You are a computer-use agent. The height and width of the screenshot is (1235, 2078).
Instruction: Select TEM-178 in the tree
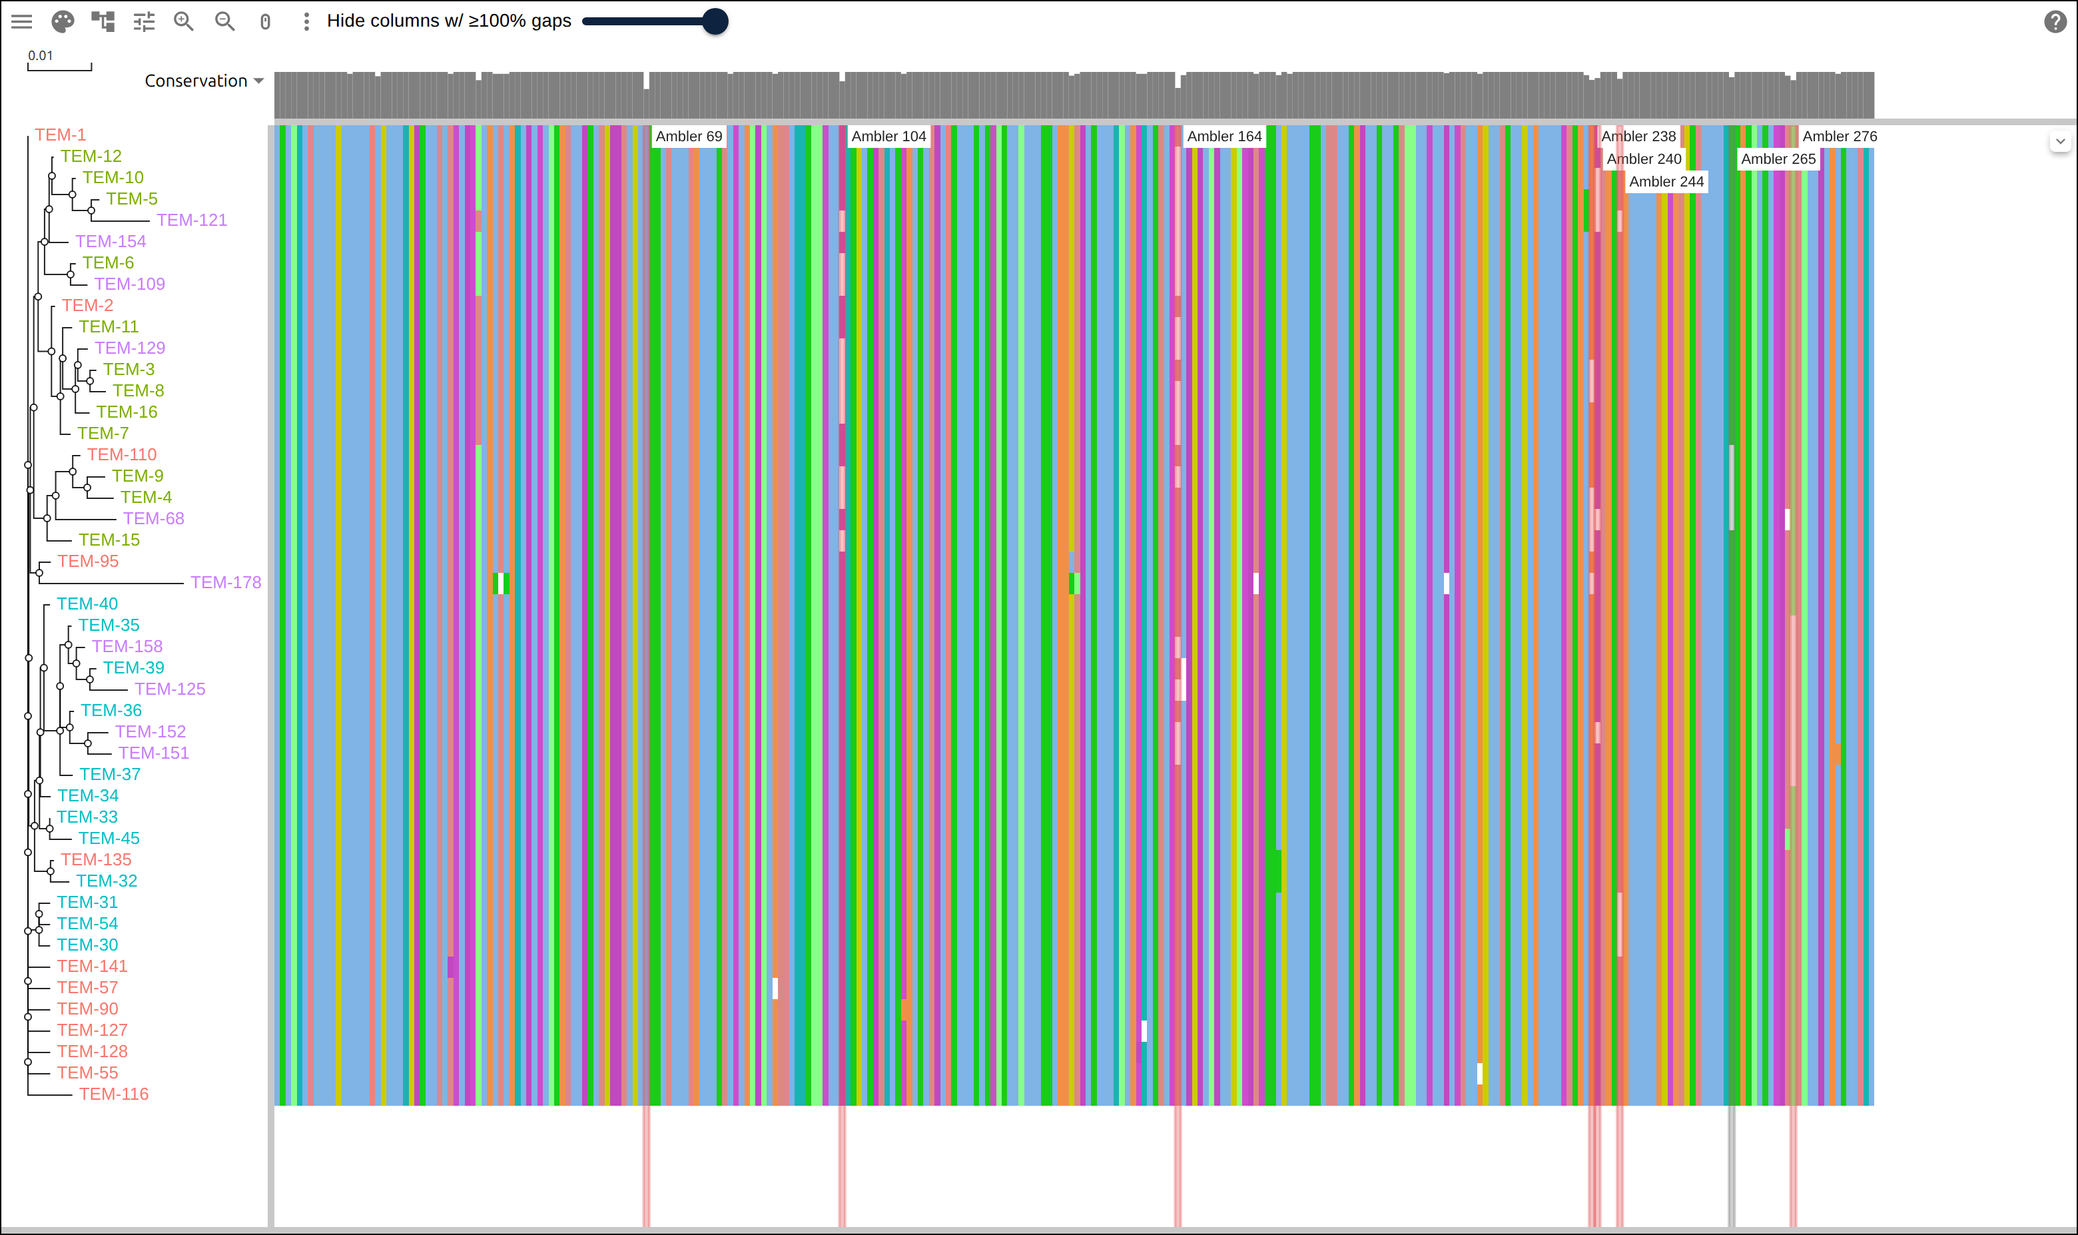tap(225, 583)
